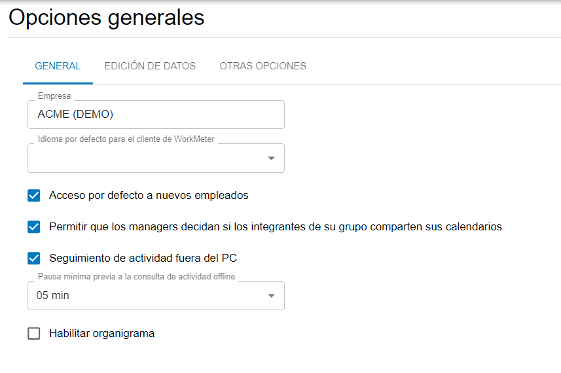Go to the OTRAS OPCIONES tab
The image size is (561, 373).
pyautogui.click(x=262, y=66)
